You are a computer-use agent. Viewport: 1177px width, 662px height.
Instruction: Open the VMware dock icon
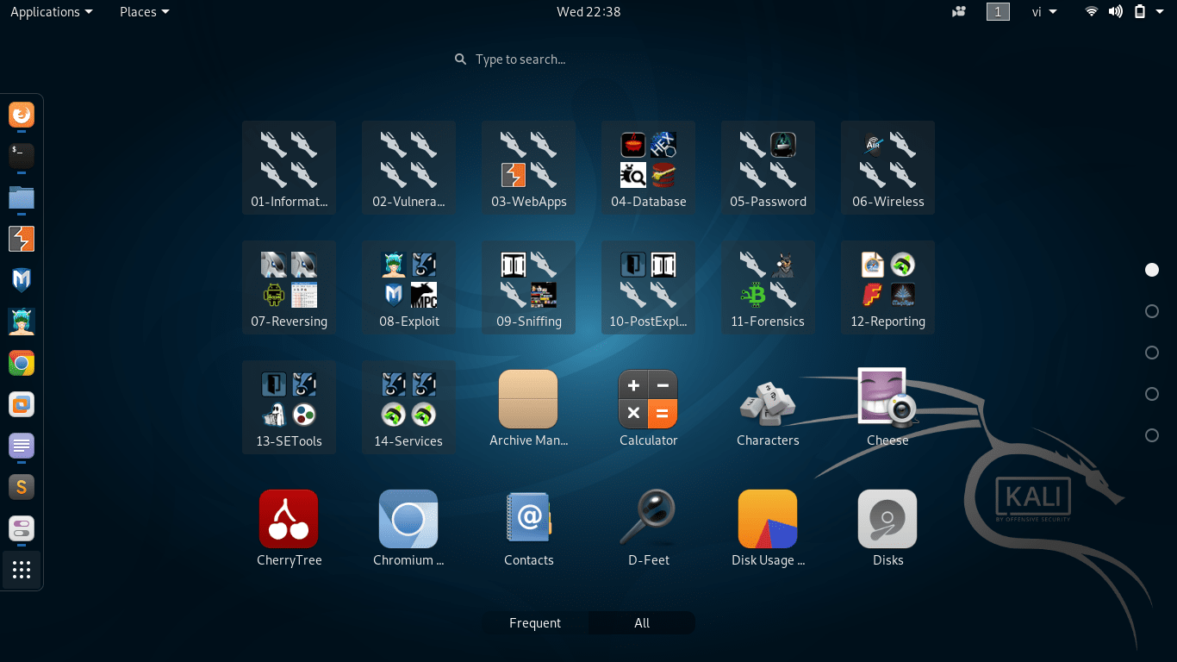22,404
